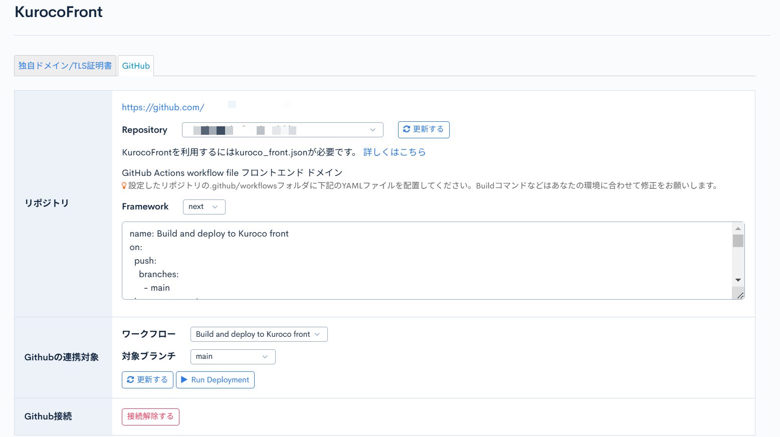Viewport: 780px width, 437px height.
Task: Click the 更新する button under 対象ブランチ
Action: coord(147,379)
